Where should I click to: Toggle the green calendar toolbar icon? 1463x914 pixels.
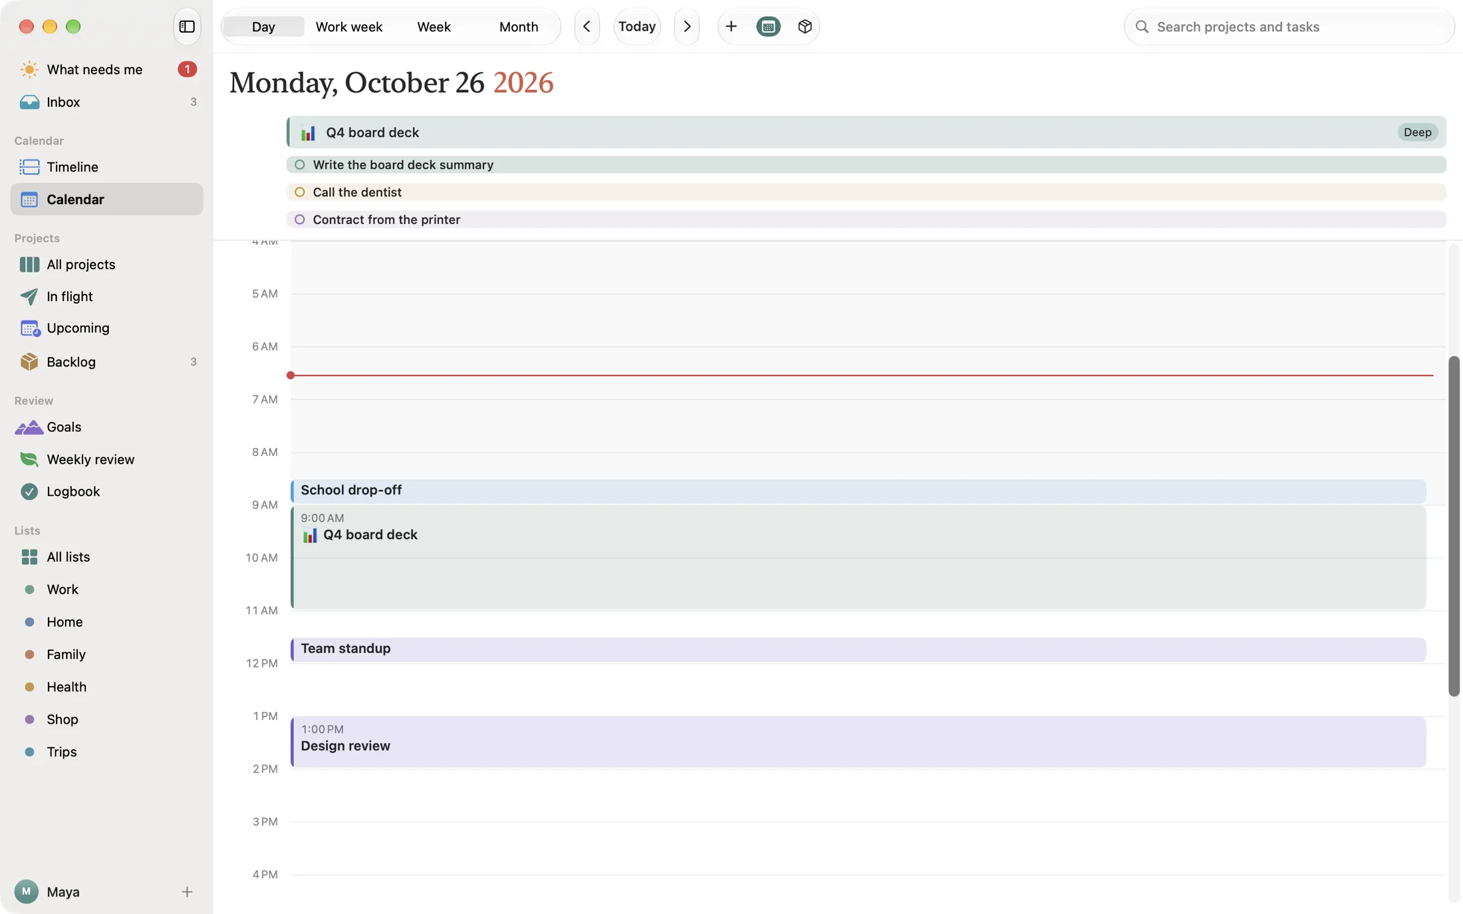coord(768,27)
